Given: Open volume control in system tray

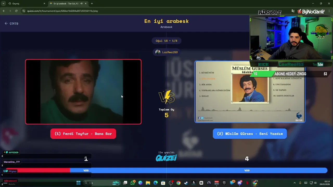Looking at the screenshot, I should coord(315,183).
